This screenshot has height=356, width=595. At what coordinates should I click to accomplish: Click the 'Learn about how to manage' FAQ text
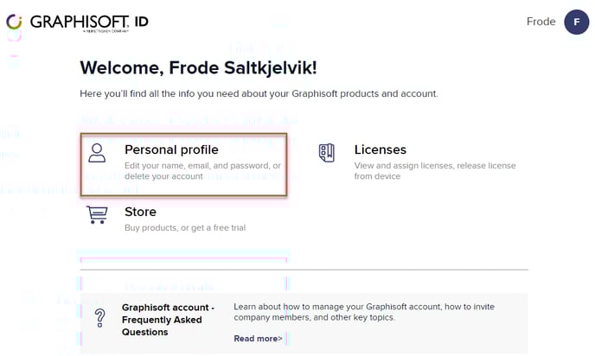point(364,312)
